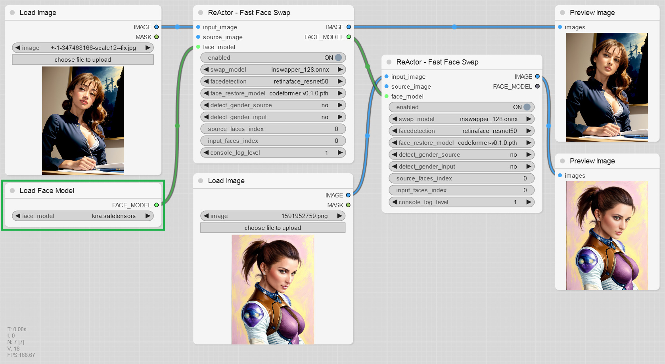The height and width of the screenshot is (364, 665).
Task: Open the image selector showing 1591952759.png
Action: 272,216
